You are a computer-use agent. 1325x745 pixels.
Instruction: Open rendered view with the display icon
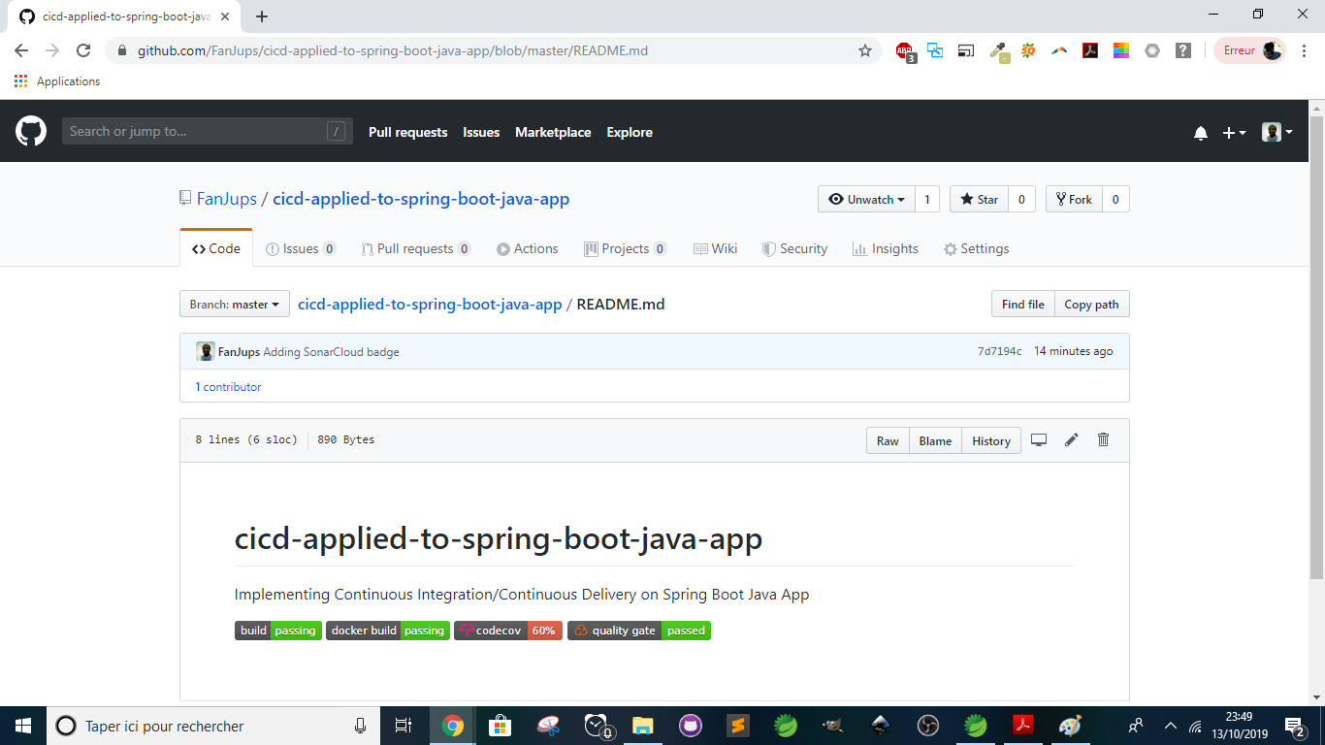1039,439
